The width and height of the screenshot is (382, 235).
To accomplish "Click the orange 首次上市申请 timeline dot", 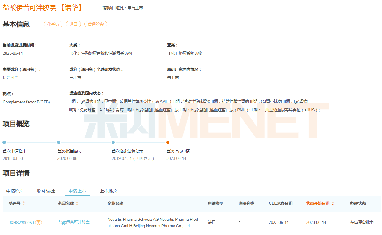I will [168, 142].
